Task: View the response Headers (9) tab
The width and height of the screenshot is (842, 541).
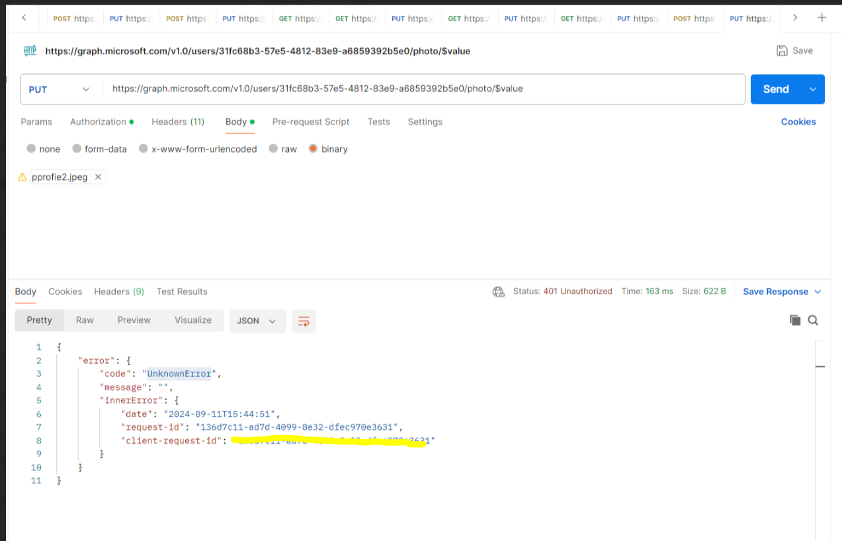Action: pyautogui.click(x=119, y=292)
